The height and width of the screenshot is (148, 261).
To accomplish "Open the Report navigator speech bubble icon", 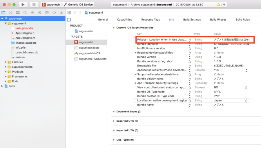I will (x=61, y=12).
